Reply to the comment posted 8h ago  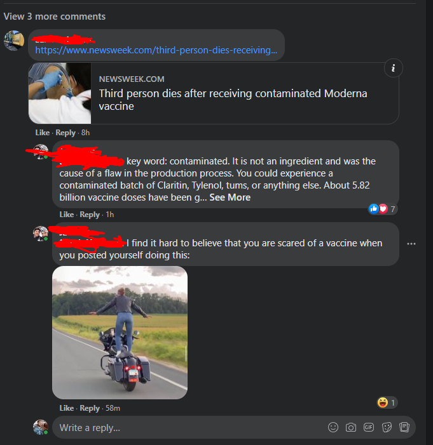(x=65, y=133)
